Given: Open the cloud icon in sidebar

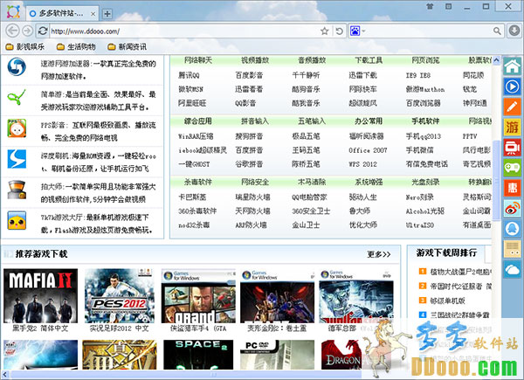Looking at the screenshot, I should point(513,269).
